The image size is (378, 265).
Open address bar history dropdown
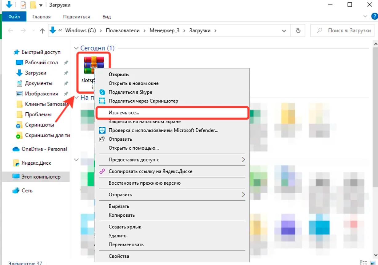tap(284, 30)
